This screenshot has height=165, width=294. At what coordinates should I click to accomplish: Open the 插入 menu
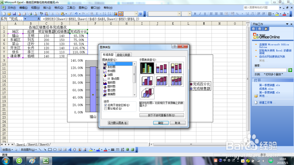[x=47, y=8]
